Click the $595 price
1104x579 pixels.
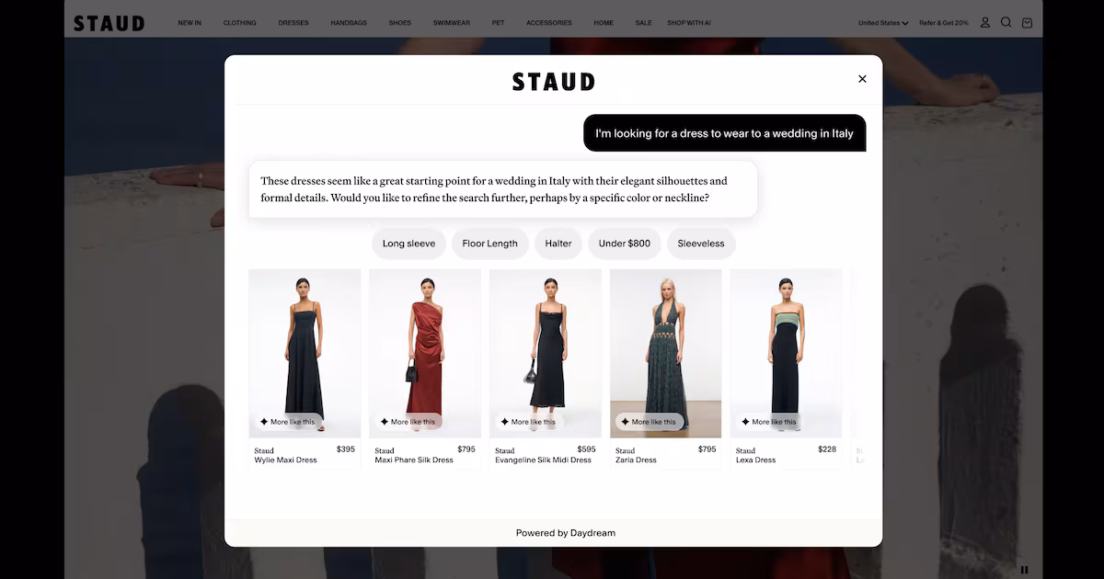[587, 449]
